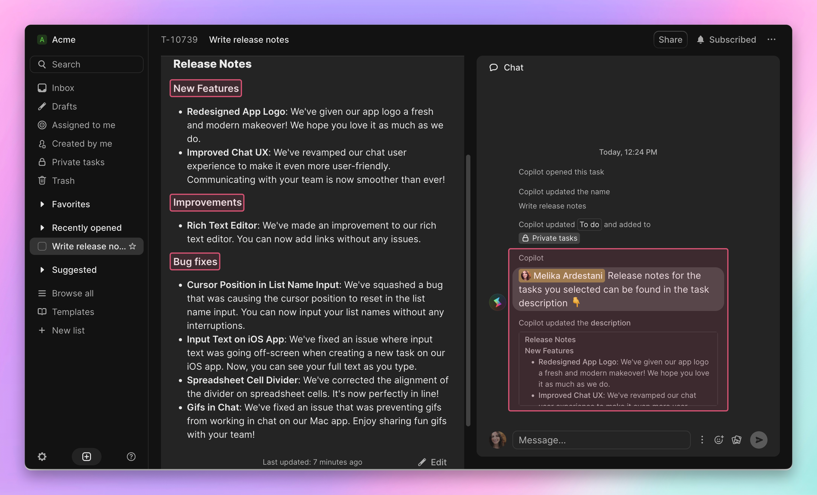
Task: Add an emoji reaction icon in composer
Action: (x=719, y=440)
